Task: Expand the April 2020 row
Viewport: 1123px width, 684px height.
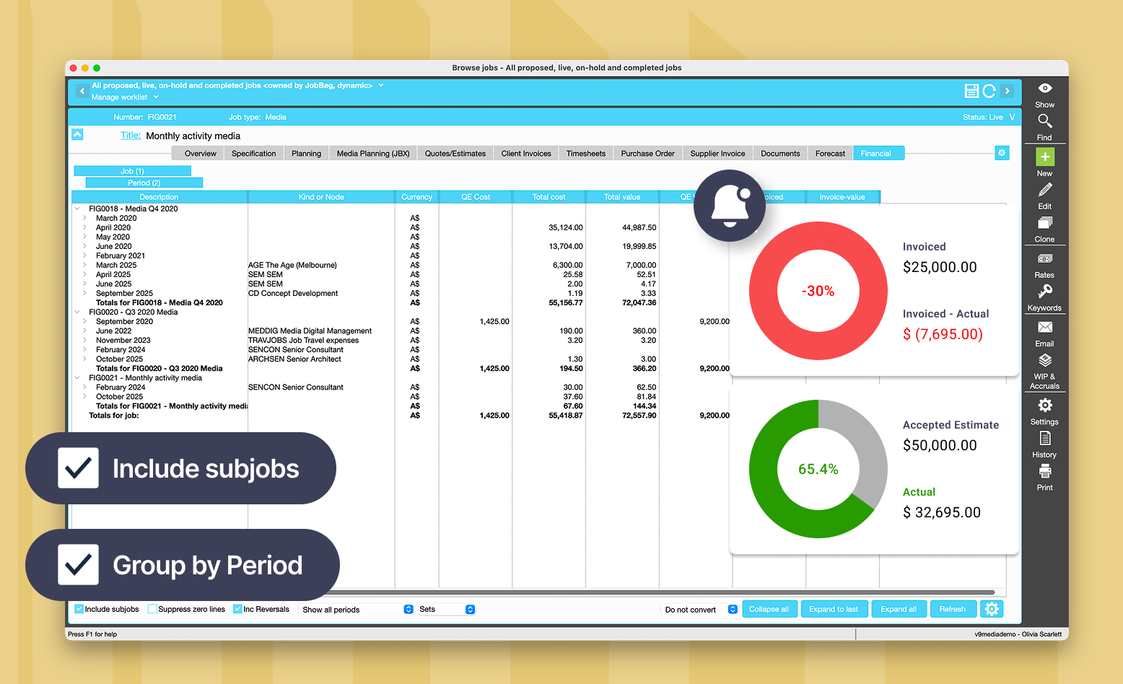Action: pos(84,227)
